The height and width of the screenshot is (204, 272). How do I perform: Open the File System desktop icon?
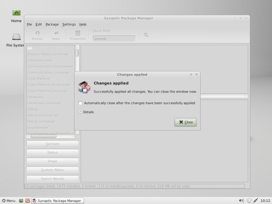[16, 37]
